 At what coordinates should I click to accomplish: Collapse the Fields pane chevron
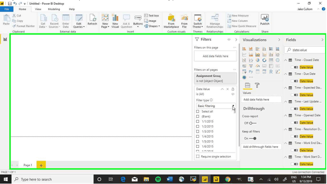tap(322, 40)
